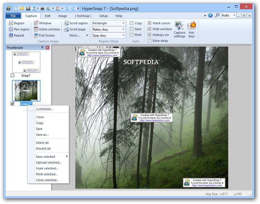This screenshot has height=204, width=260.
Task: Capture the Full Screen
Action: tap(44, 35)
